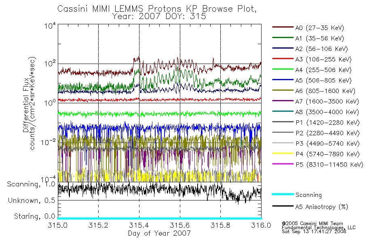Click the Year: 2007 DOY: 315 subtitle
This screenshot has width=384, height=243.
pyautogui.click(x=159, y=17)
